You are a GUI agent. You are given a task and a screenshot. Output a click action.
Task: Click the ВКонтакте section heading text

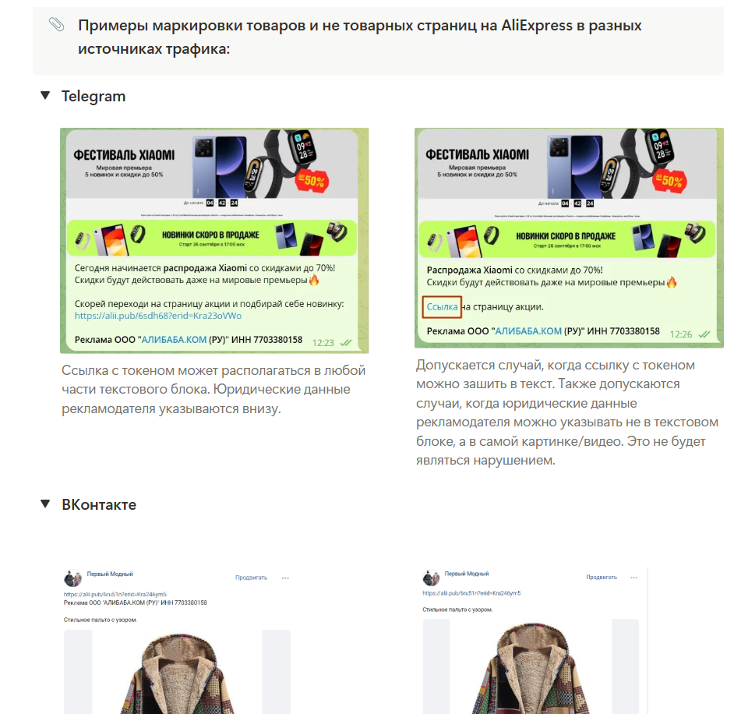click(99, 505)
